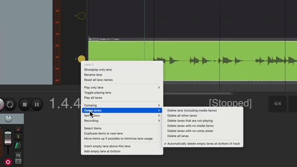The image size is (297, 167).
Task: Solo the track with the S button
Action: pos(18,136)
